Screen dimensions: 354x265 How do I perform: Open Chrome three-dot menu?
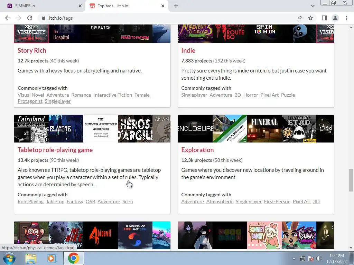tap(346, 18)
